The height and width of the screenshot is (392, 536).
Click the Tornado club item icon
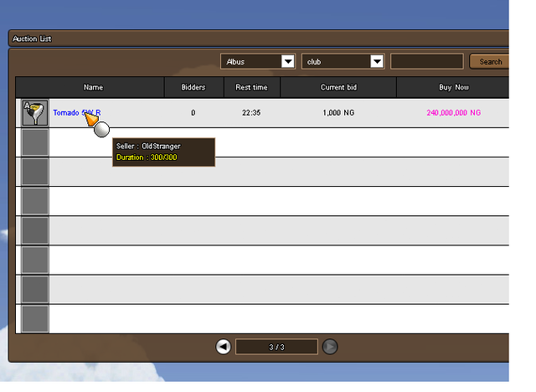click(x=34, y=113)
